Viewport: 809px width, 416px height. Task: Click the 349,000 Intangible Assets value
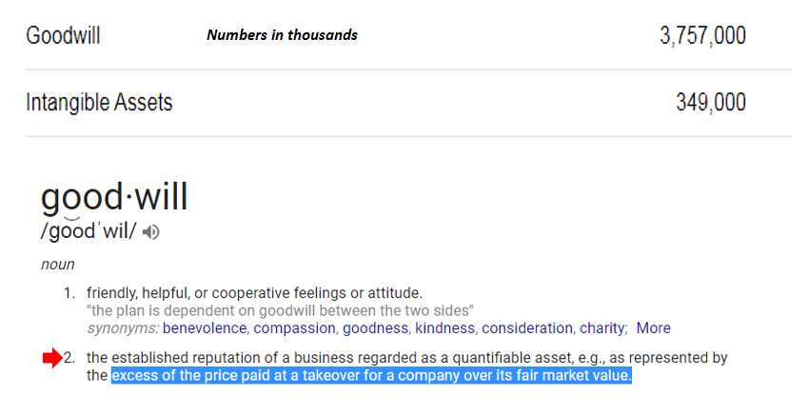[710, 102]
